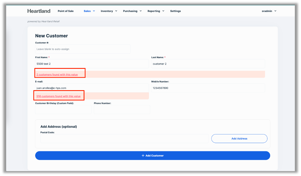
Task: Click the Postal Code field
Action: point(124,138)
